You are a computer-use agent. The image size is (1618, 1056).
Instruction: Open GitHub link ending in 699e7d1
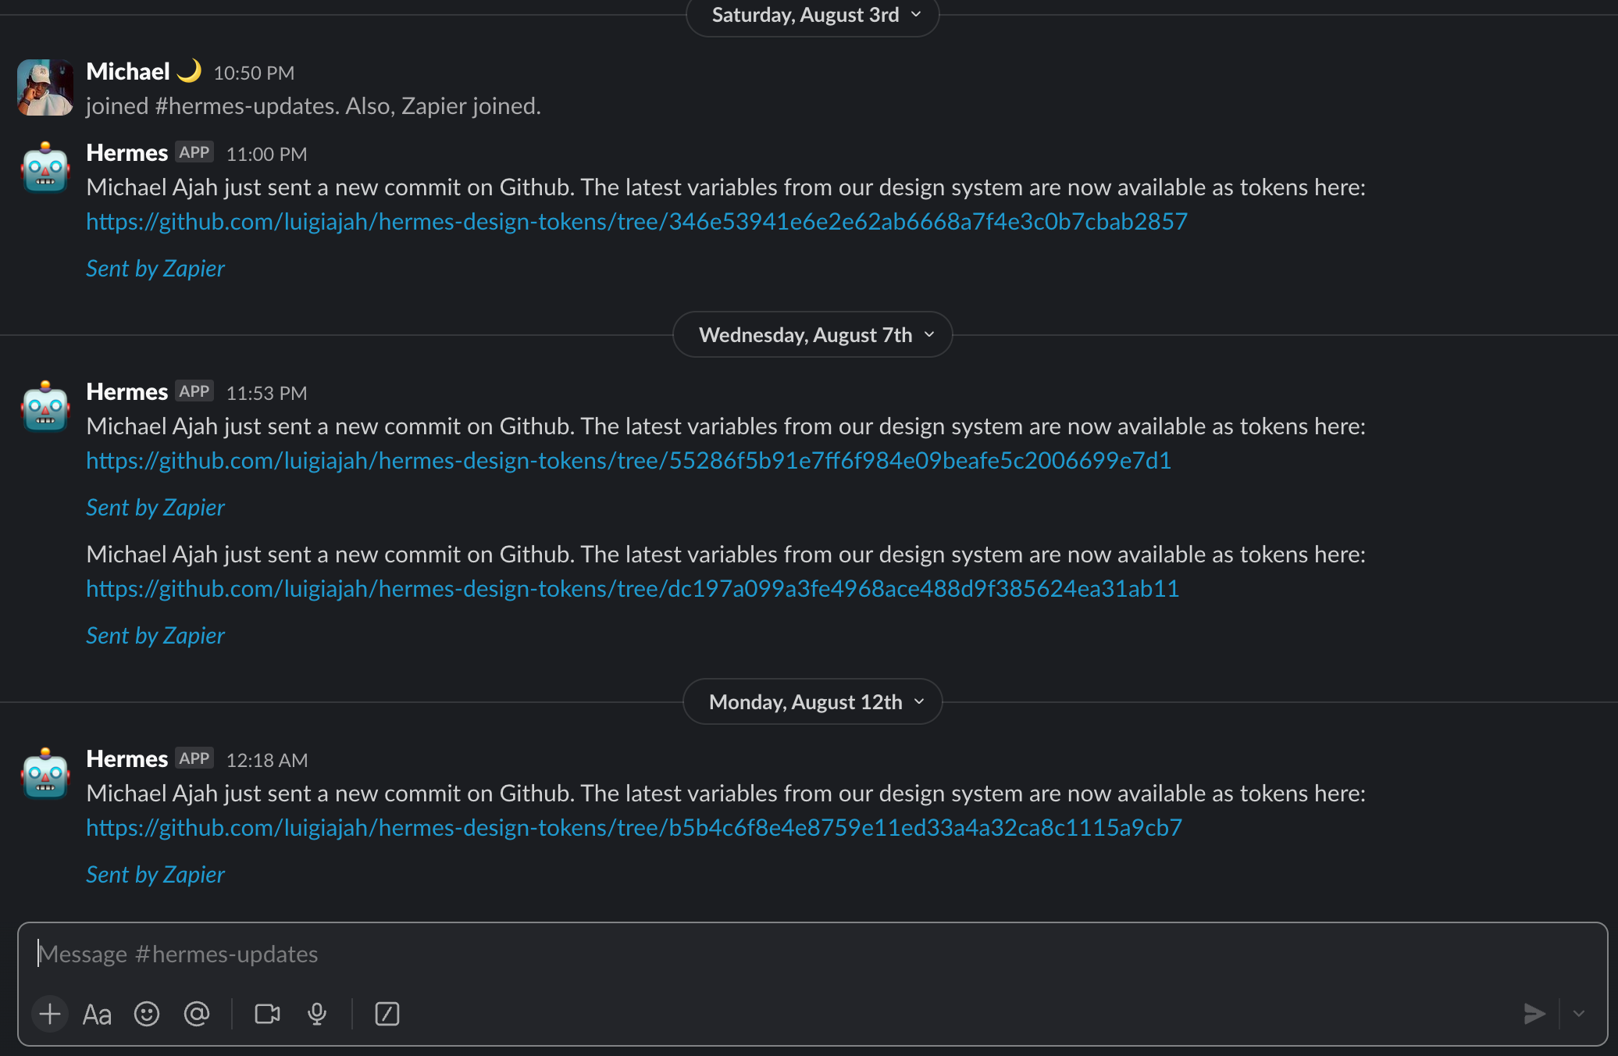point(629,461)
